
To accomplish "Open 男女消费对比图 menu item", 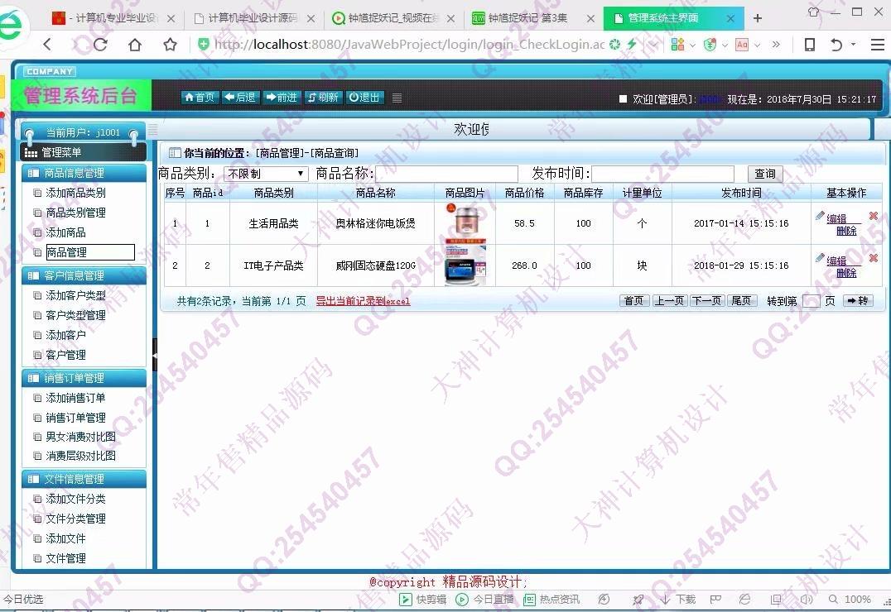I will [80, 437].
